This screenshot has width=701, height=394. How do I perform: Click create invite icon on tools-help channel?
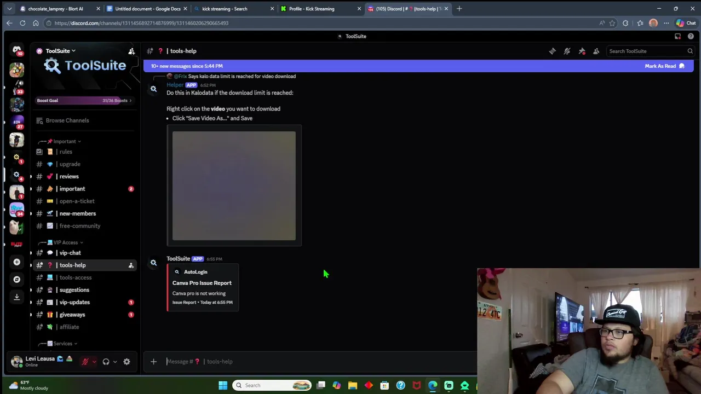(131, 265)
